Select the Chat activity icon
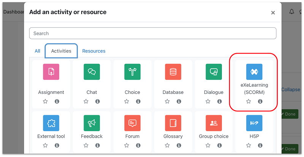The width and height of the screenshot is (304, 157). pos(92,72)
